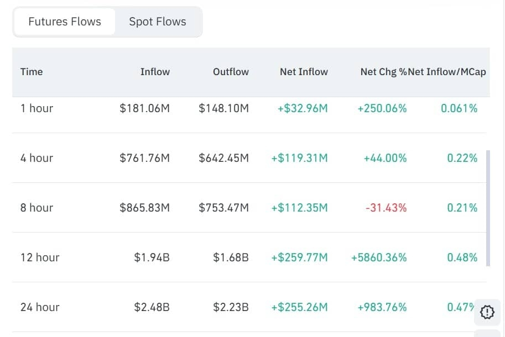Sort by the Net Inflow column
The width and height of the screenshot is (505, 337).
coord(304,72)
